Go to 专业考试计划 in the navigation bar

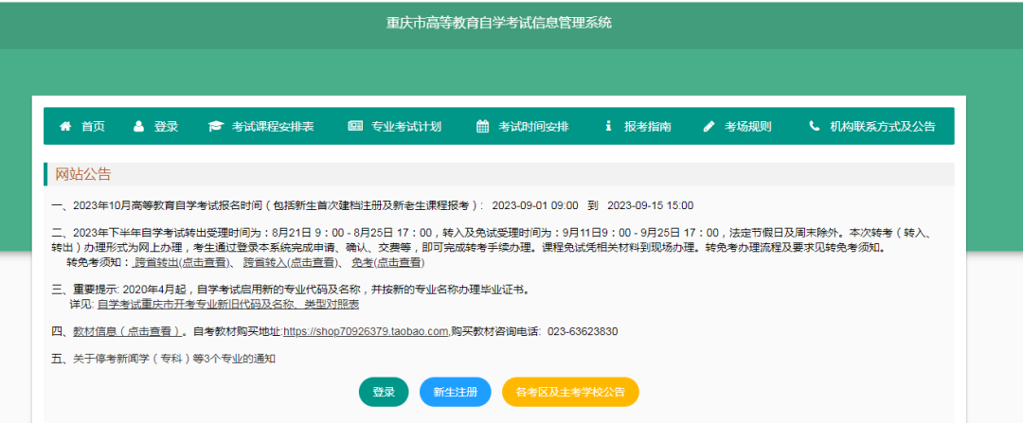[406, 127]
